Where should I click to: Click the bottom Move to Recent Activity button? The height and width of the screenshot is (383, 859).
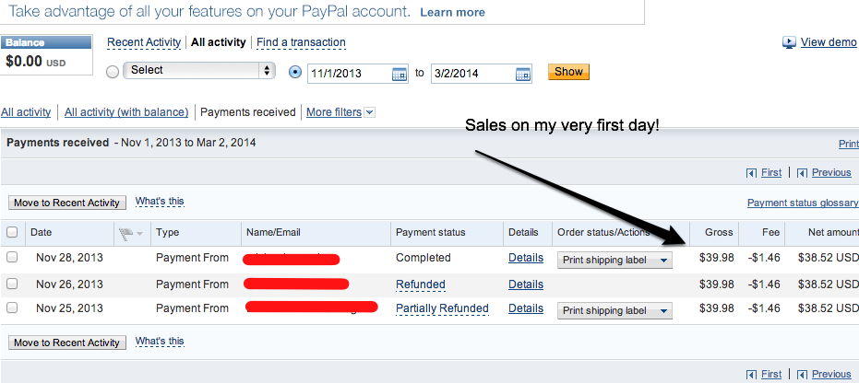[66, 342]
